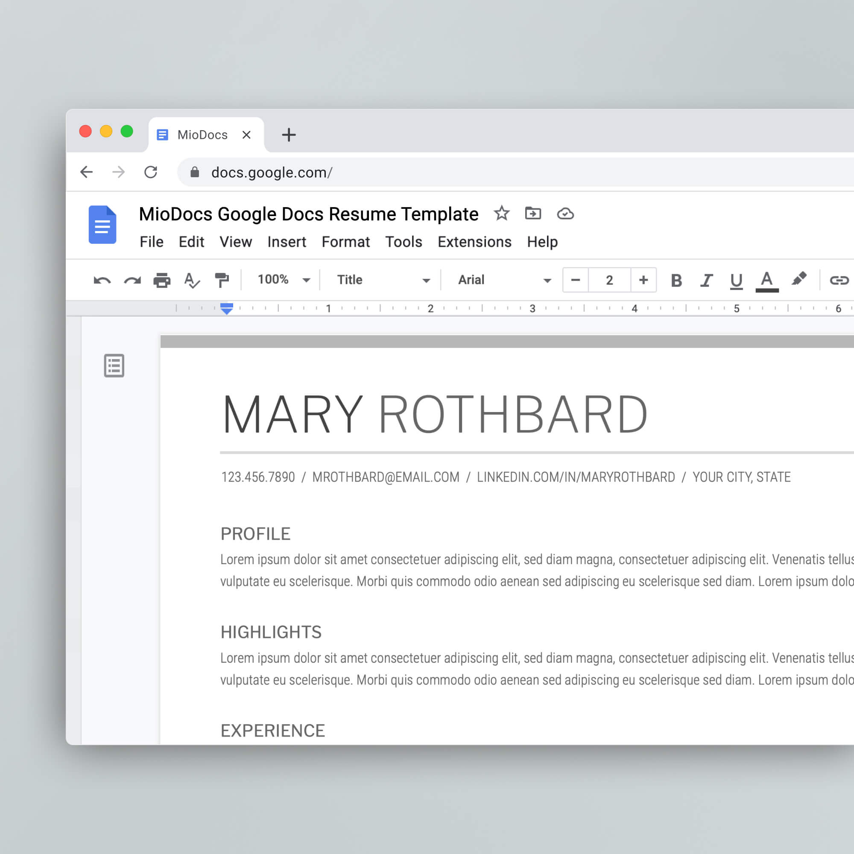The height and width of the screenshot is (854, 854).
Task: Check the document save status in Drive
Action: 566,213
